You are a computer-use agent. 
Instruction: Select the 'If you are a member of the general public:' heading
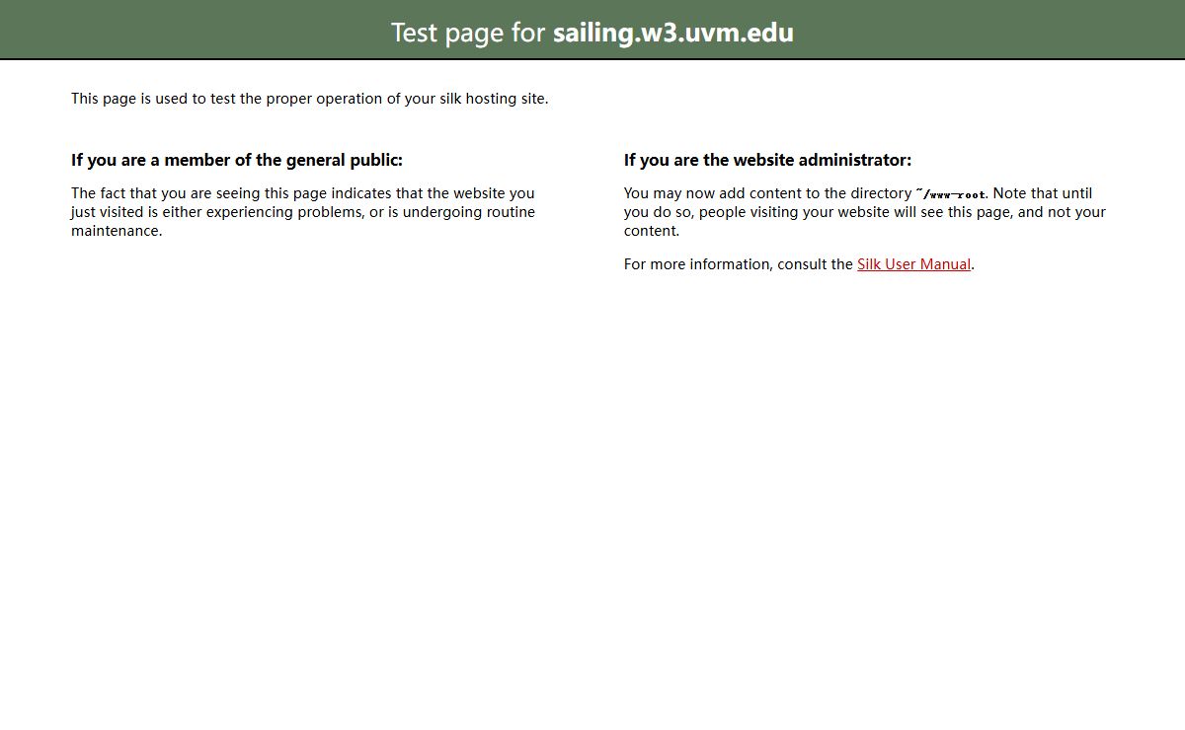[237, 160]
